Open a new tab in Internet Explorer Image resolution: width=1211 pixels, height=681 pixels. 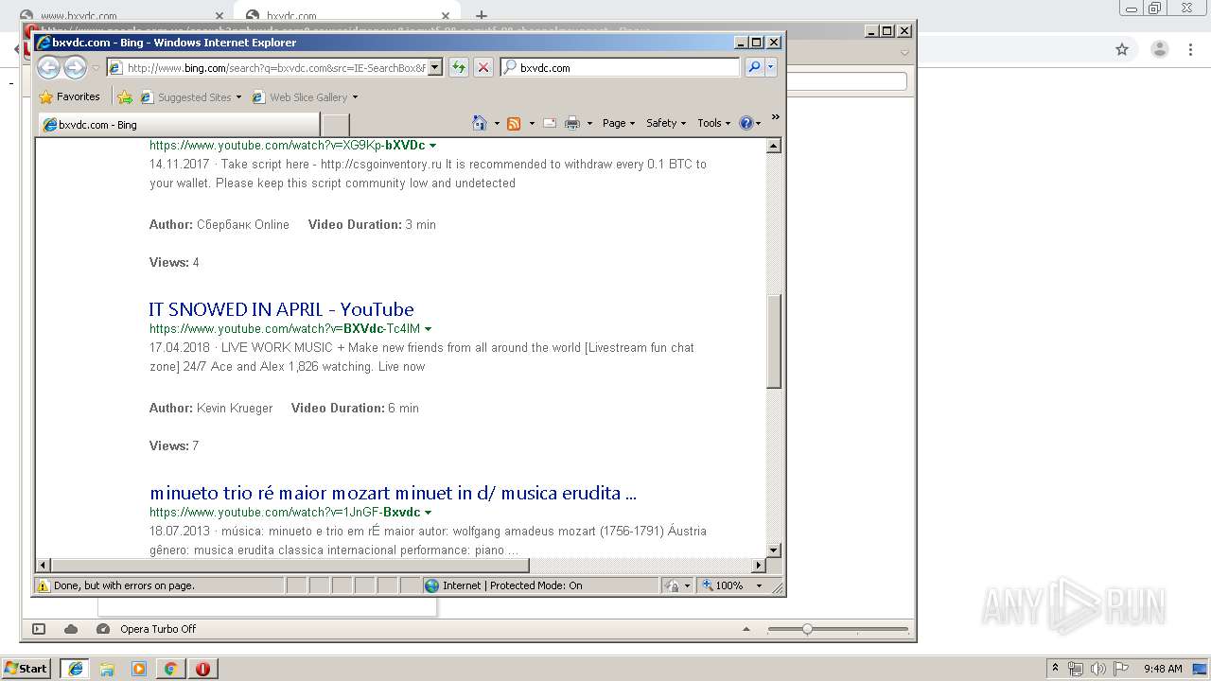click(x=336, y=125)
